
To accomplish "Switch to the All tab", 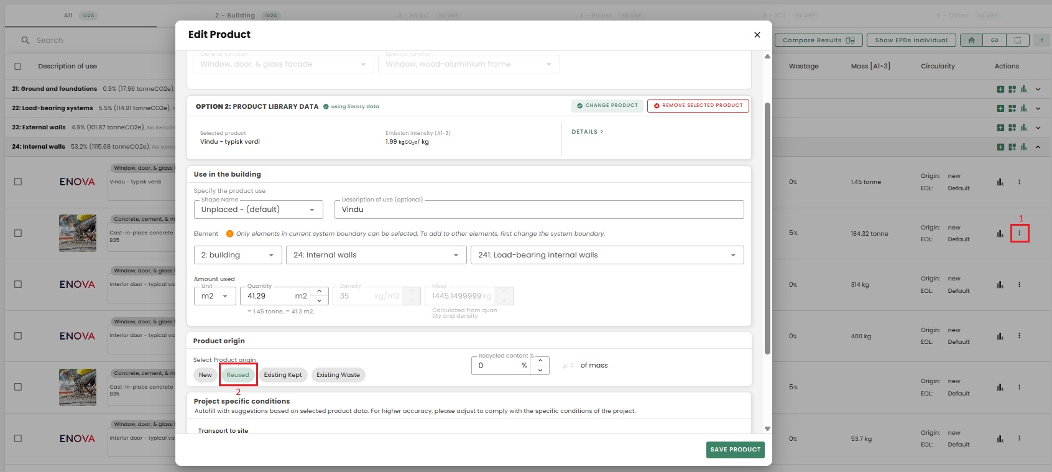I will [68, 16].
